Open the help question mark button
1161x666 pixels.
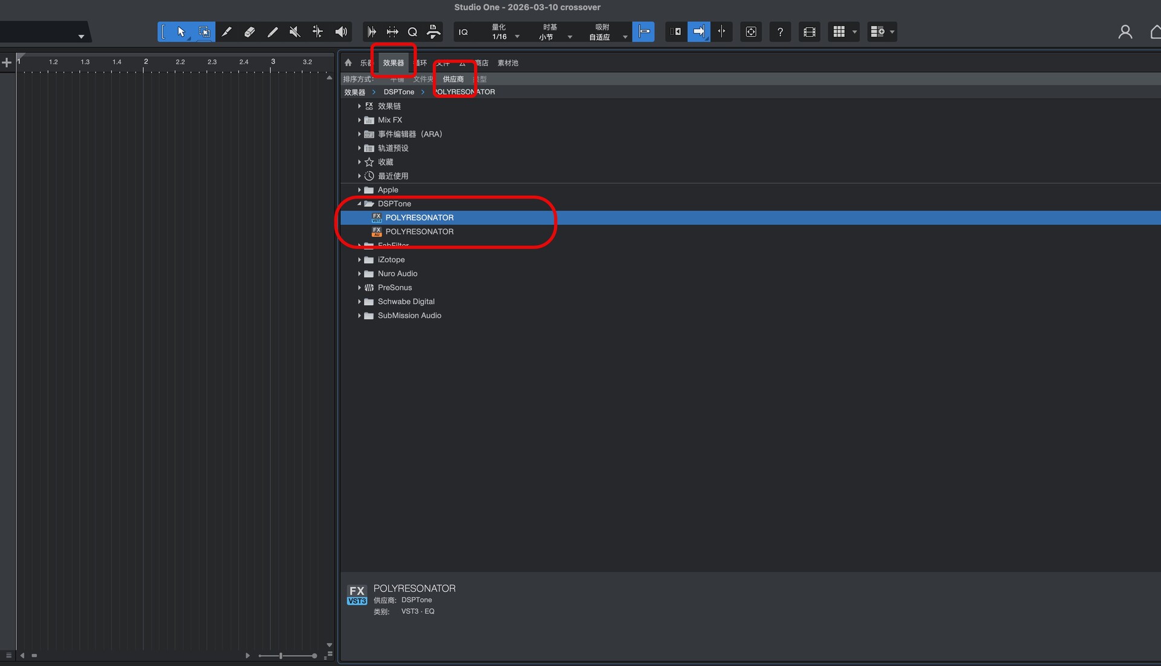780,32
